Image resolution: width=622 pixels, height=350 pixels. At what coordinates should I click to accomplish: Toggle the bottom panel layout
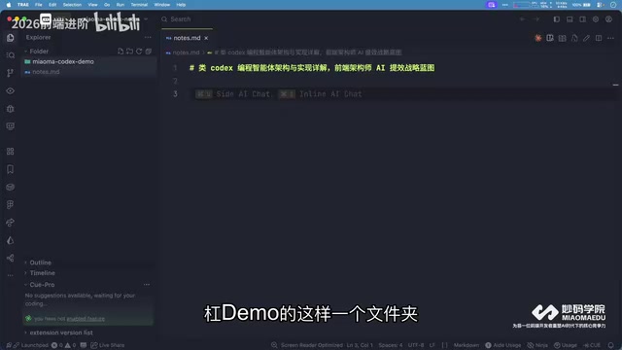point(570,19)
